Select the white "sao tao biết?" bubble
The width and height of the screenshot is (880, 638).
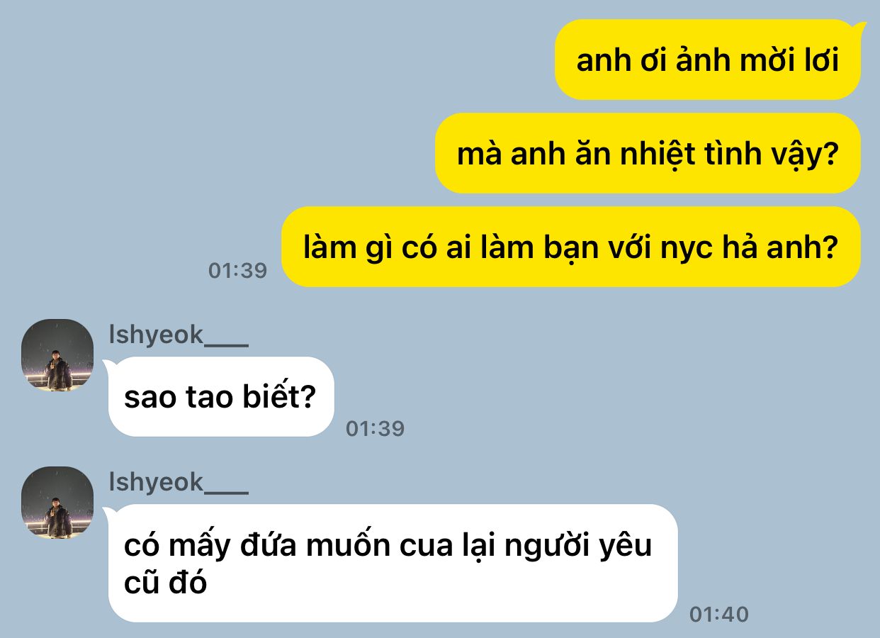tap(220, 397)
